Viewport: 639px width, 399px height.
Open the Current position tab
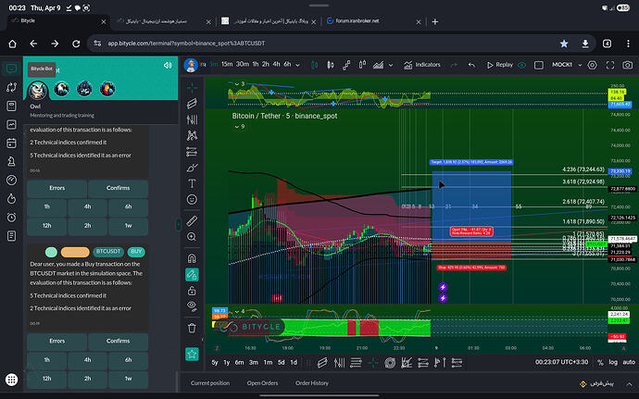(210, 383)
